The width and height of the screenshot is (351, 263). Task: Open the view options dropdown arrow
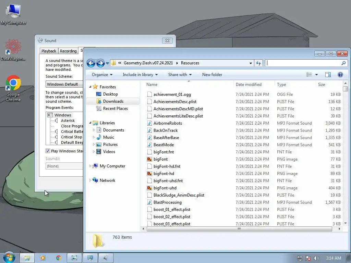(x=316, y=75)
